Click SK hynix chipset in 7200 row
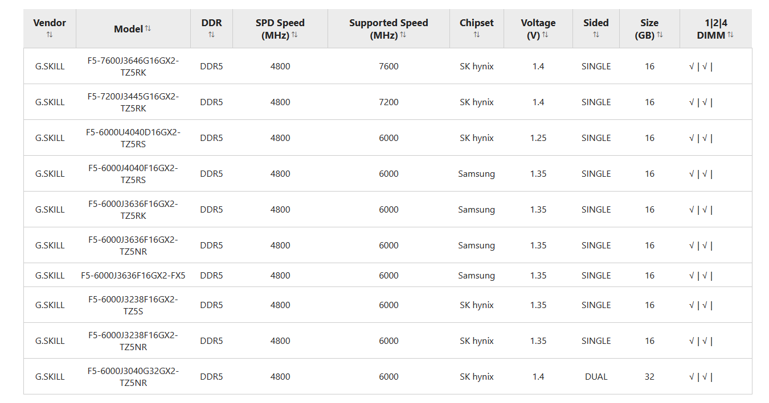The image size is (769, 403). (x=477, y=102)
